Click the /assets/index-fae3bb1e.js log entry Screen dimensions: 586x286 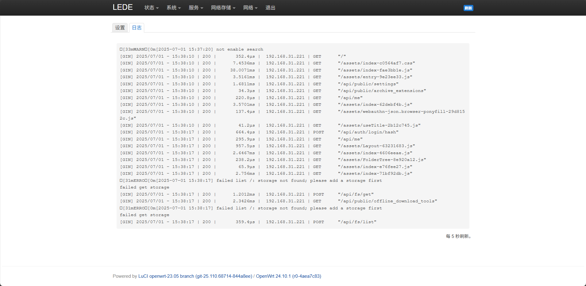coord(266,70)
